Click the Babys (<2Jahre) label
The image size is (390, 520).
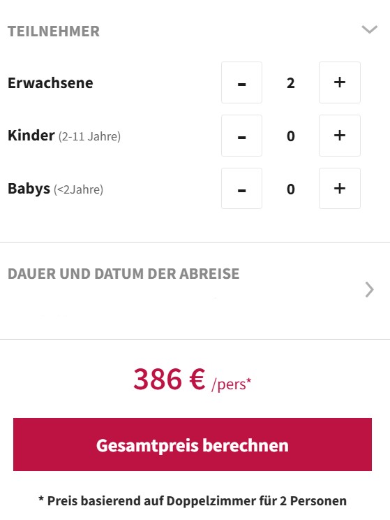point(56,189)
